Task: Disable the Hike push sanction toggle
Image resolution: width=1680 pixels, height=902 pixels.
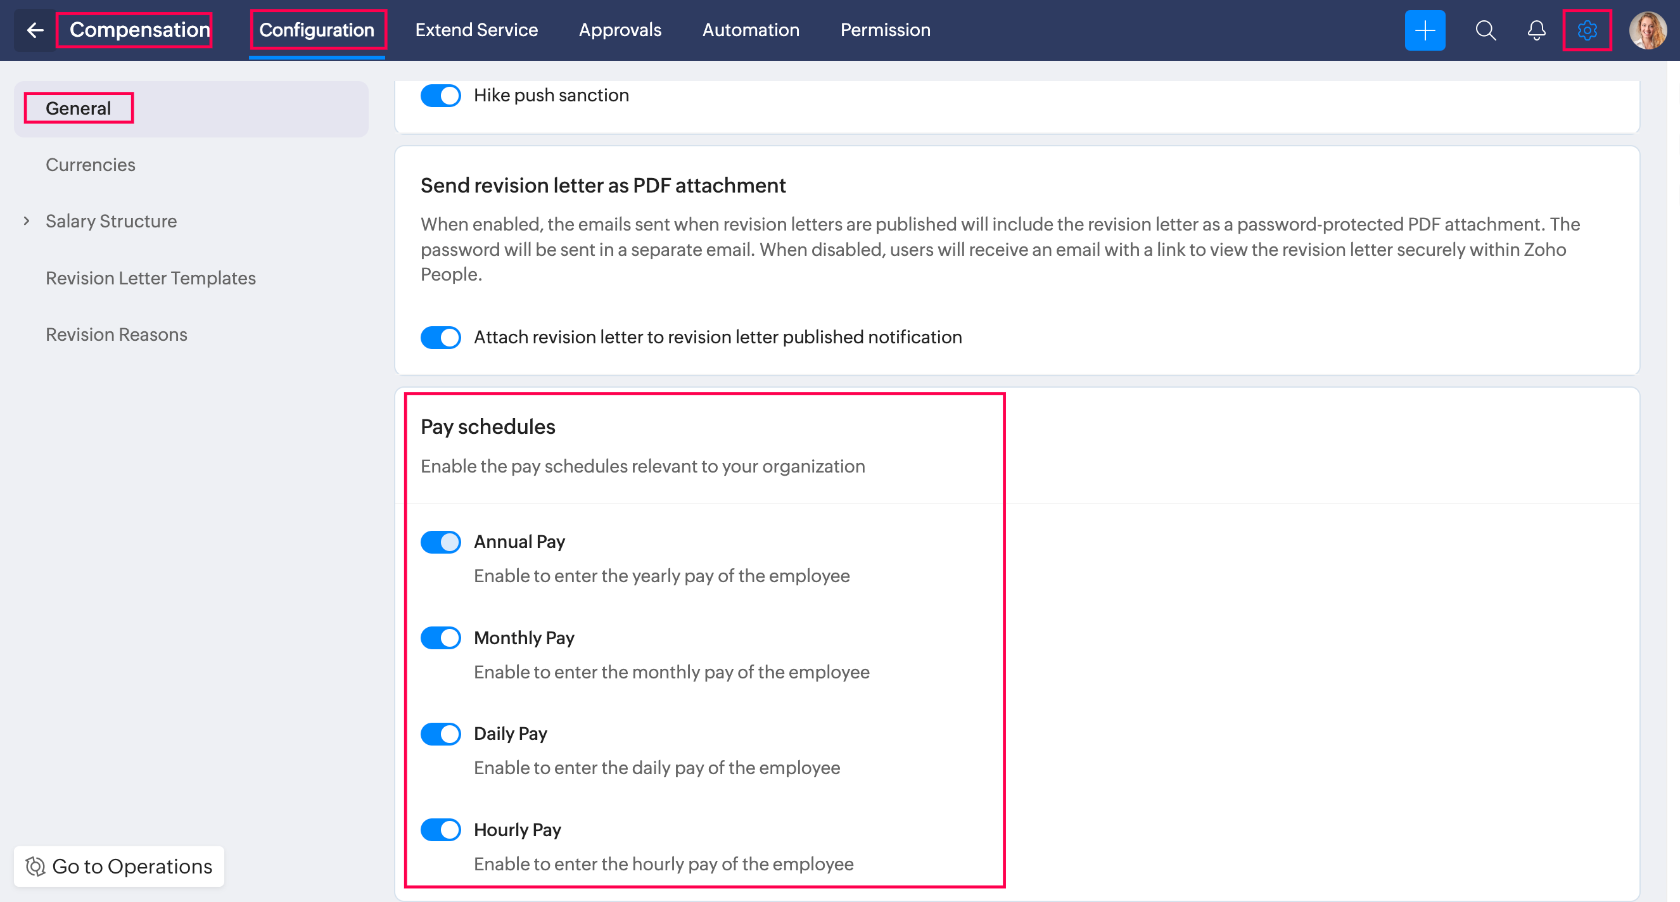Action: pyautogui.click(x=440, y=95)
